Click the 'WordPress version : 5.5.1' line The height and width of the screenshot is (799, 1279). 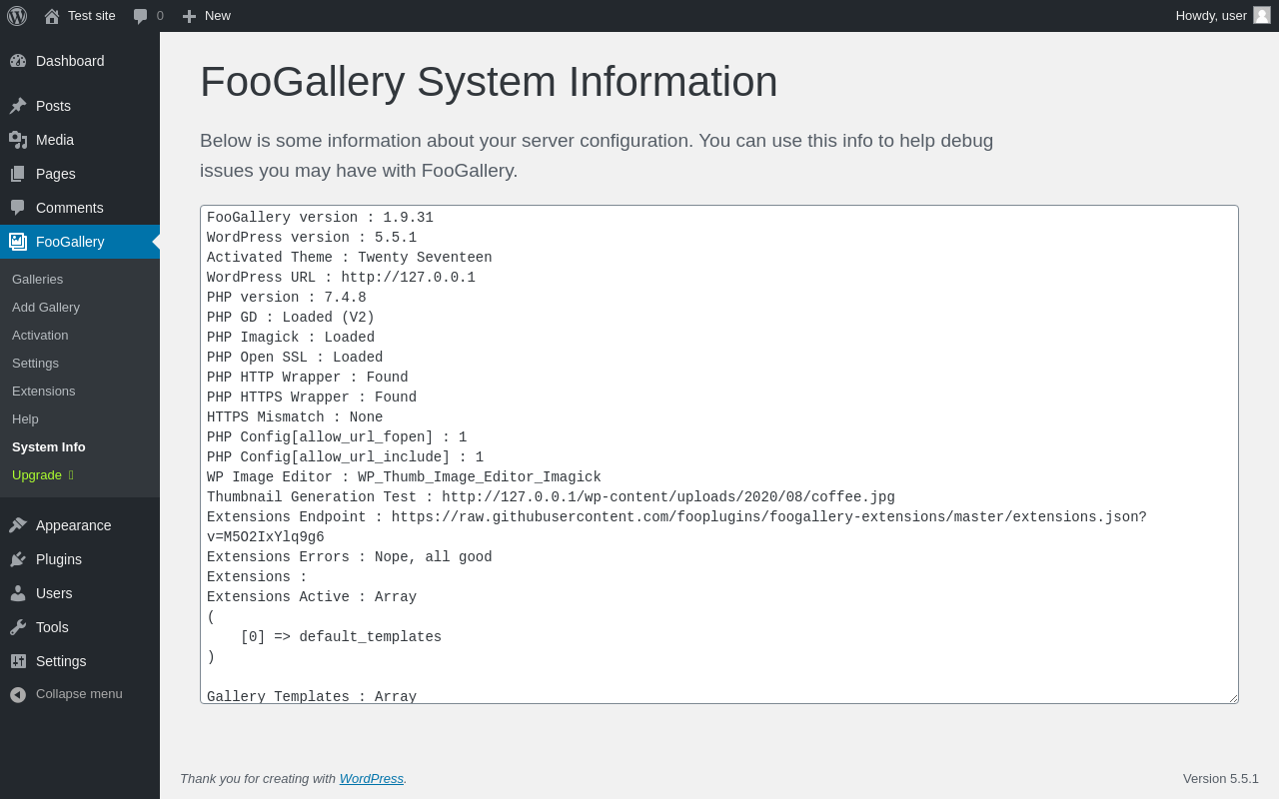[312, 238]
